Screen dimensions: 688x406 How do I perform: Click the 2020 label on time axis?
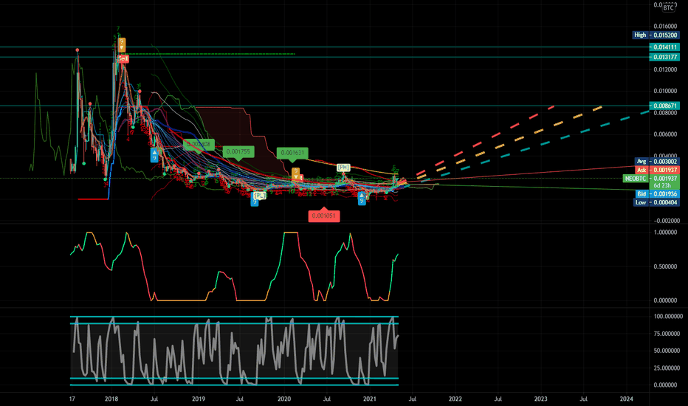click(284, 399)
